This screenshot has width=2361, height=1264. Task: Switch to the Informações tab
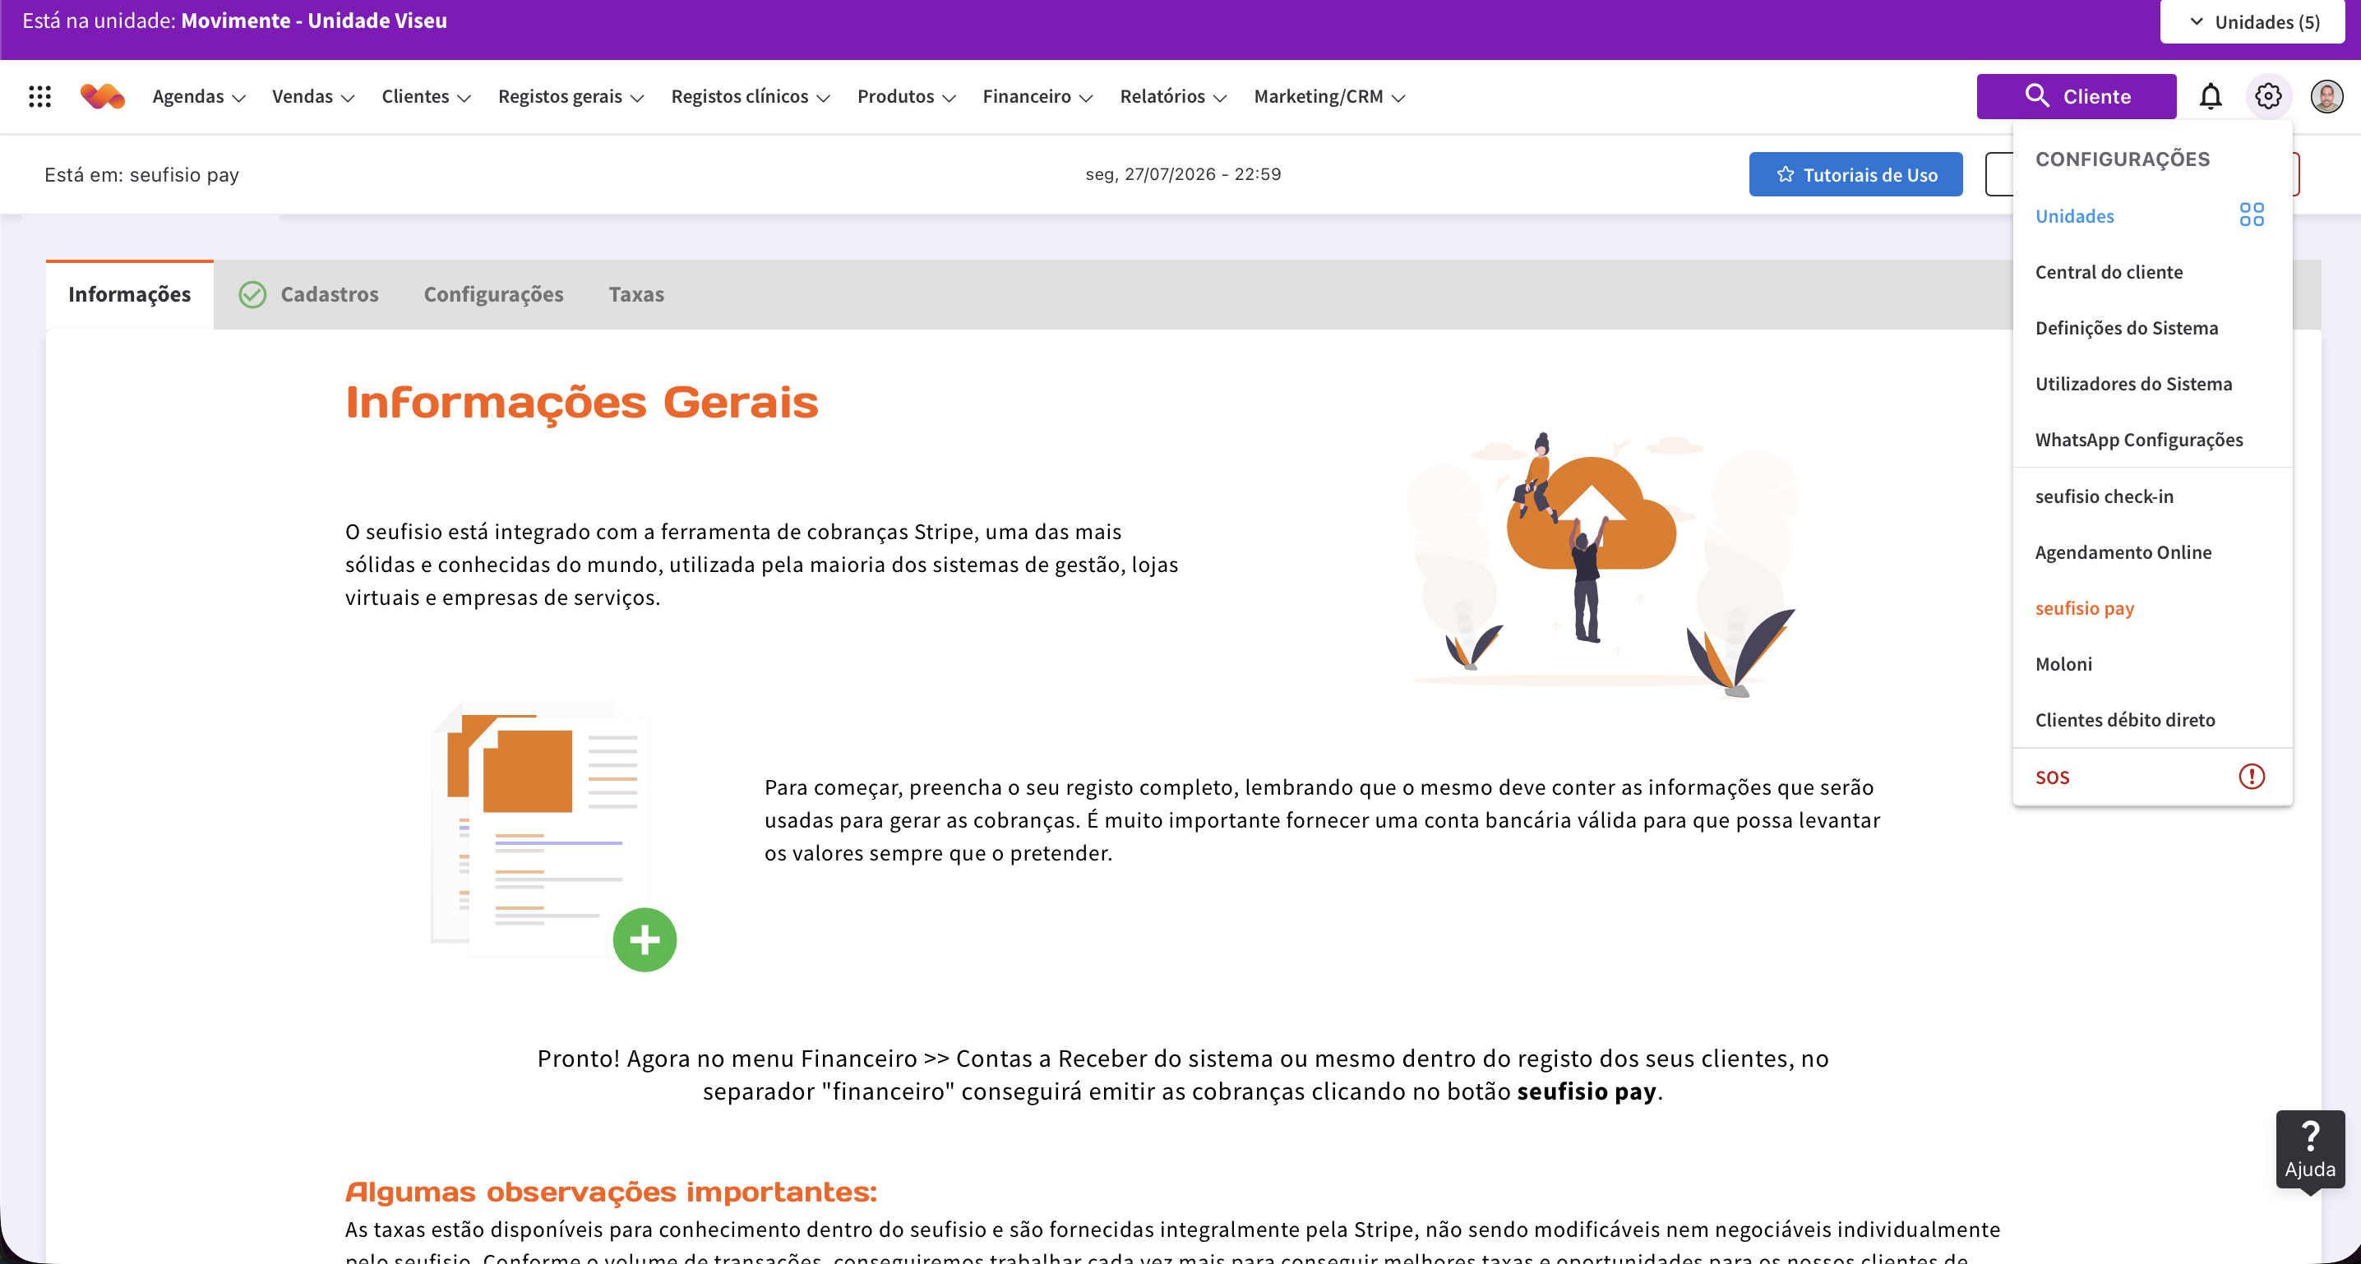[x=129, y=294]
